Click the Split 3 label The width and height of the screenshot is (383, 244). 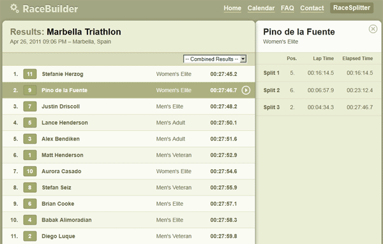tap(271, 107)
